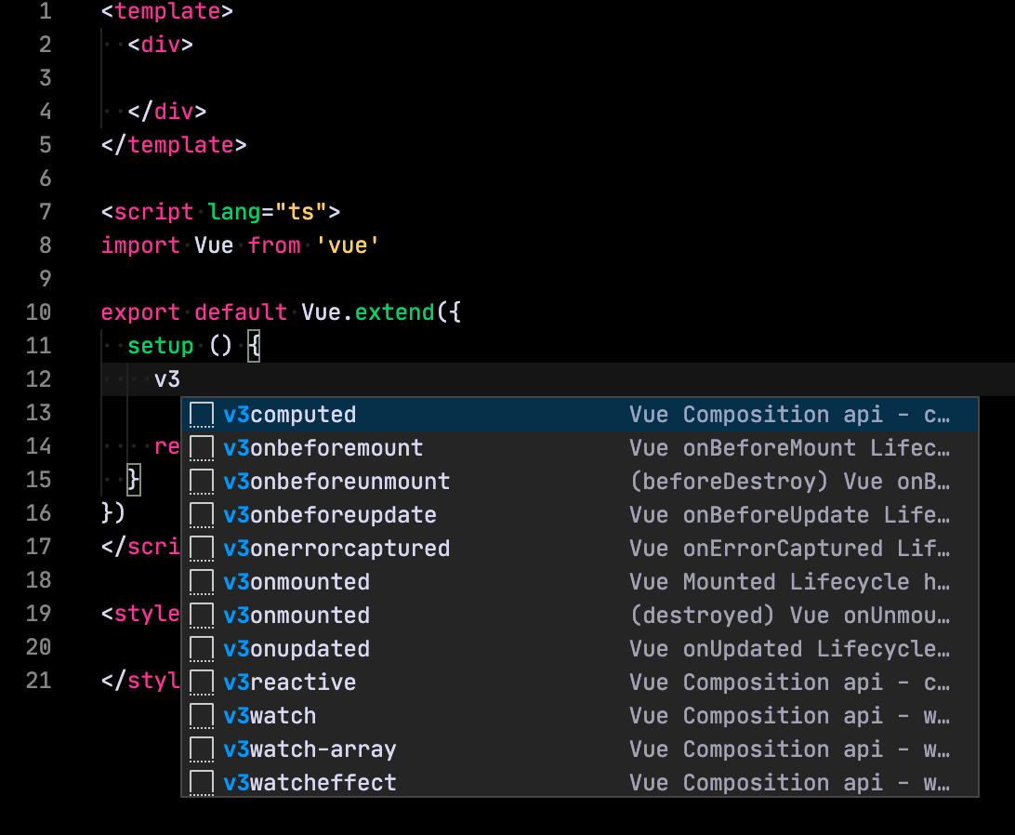Click the snippet icon beside v3watch-array

(202, 749)
